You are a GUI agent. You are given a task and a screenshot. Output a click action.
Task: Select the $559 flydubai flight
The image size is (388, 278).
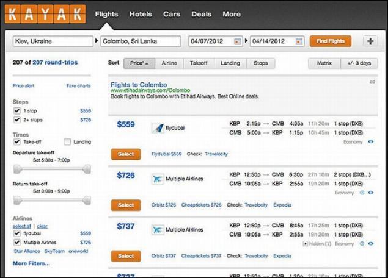point(126,154)
